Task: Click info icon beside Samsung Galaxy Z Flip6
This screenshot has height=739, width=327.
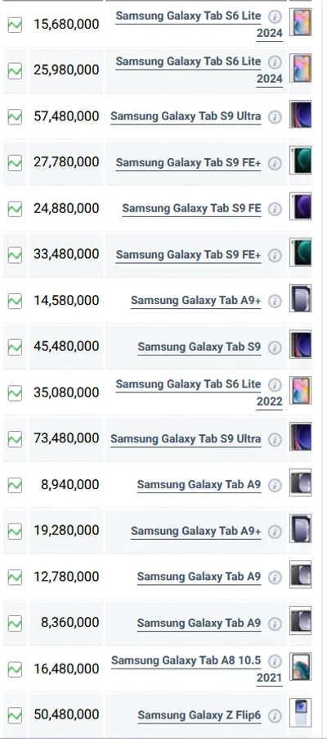Action: [x=275, y=715]
